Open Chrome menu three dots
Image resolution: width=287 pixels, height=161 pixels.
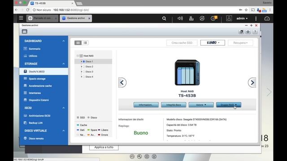[270, 10]
